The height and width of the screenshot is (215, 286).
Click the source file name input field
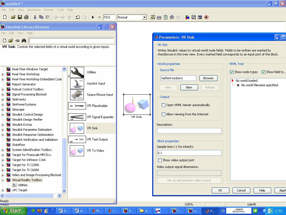point(178,78)
